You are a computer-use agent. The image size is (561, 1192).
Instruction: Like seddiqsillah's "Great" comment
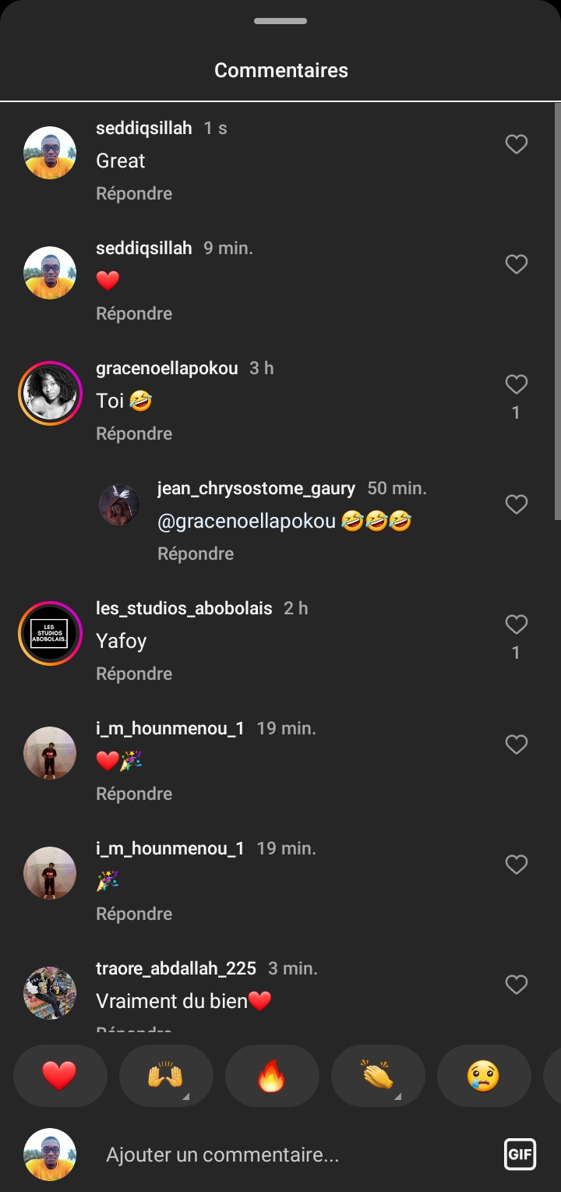(517, 144)
